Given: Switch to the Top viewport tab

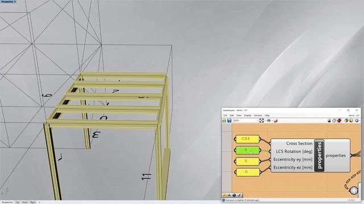Looking at the screenshot, I should pos(18,202).
